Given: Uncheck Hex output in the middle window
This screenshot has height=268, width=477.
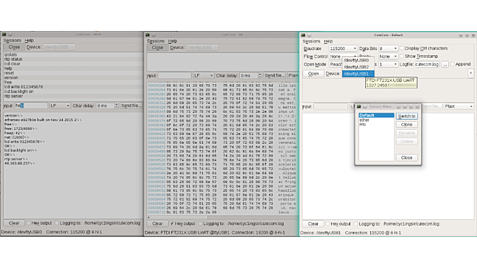Looking at the screenshot, I should click(172, 223).
